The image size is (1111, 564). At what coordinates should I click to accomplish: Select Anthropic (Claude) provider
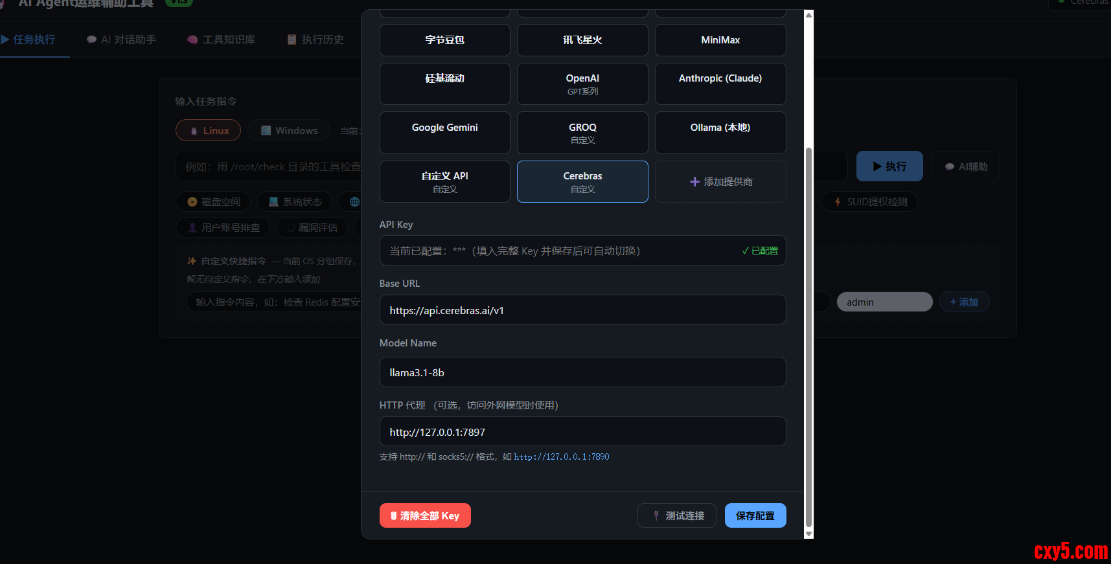coord(720,84)
